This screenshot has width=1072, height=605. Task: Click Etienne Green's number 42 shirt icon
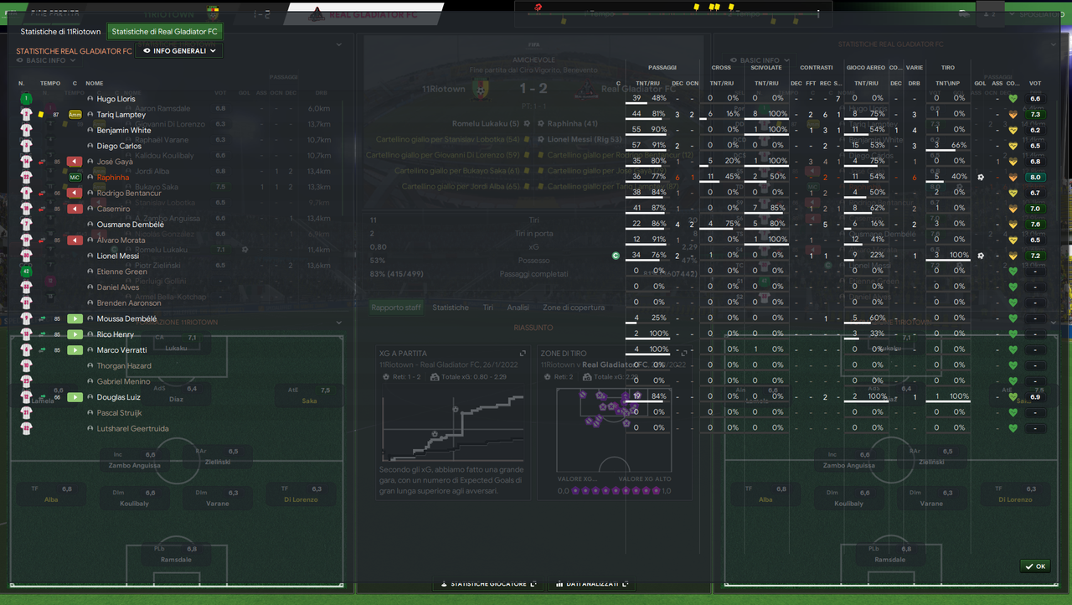point(27,271)
